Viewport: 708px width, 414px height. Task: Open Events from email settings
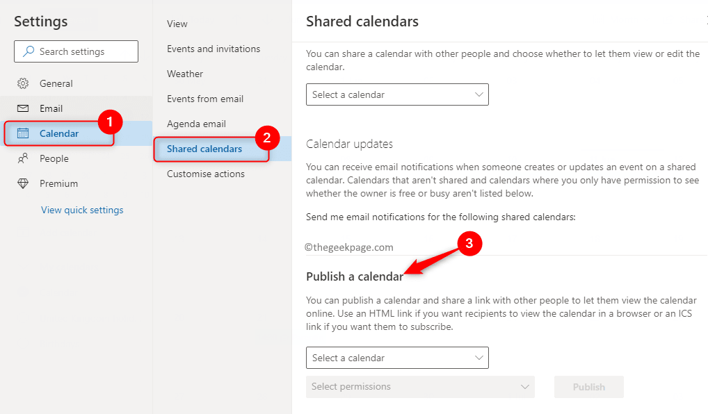coord(205,99)
